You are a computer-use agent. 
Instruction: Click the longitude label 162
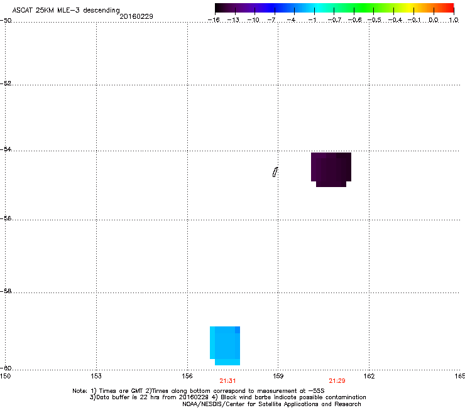coord(369,376)
